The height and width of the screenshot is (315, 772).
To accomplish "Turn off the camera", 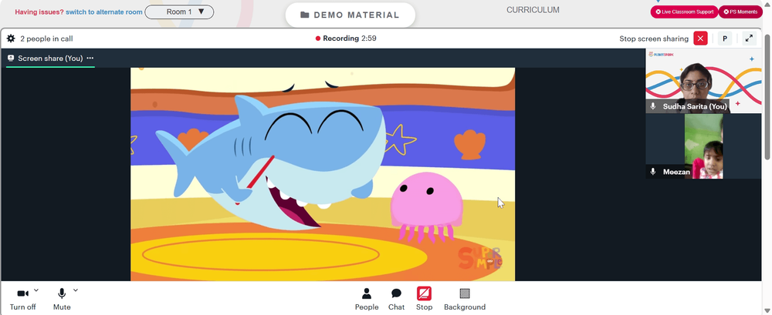I will click(x=22, y=300).
